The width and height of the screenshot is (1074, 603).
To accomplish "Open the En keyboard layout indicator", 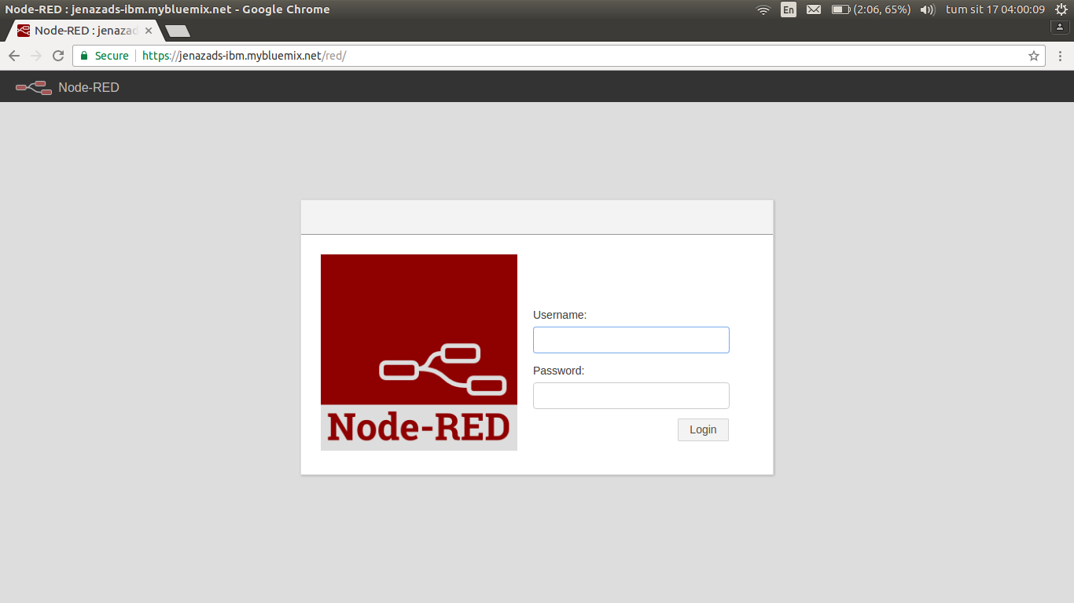I will (789, 9).
